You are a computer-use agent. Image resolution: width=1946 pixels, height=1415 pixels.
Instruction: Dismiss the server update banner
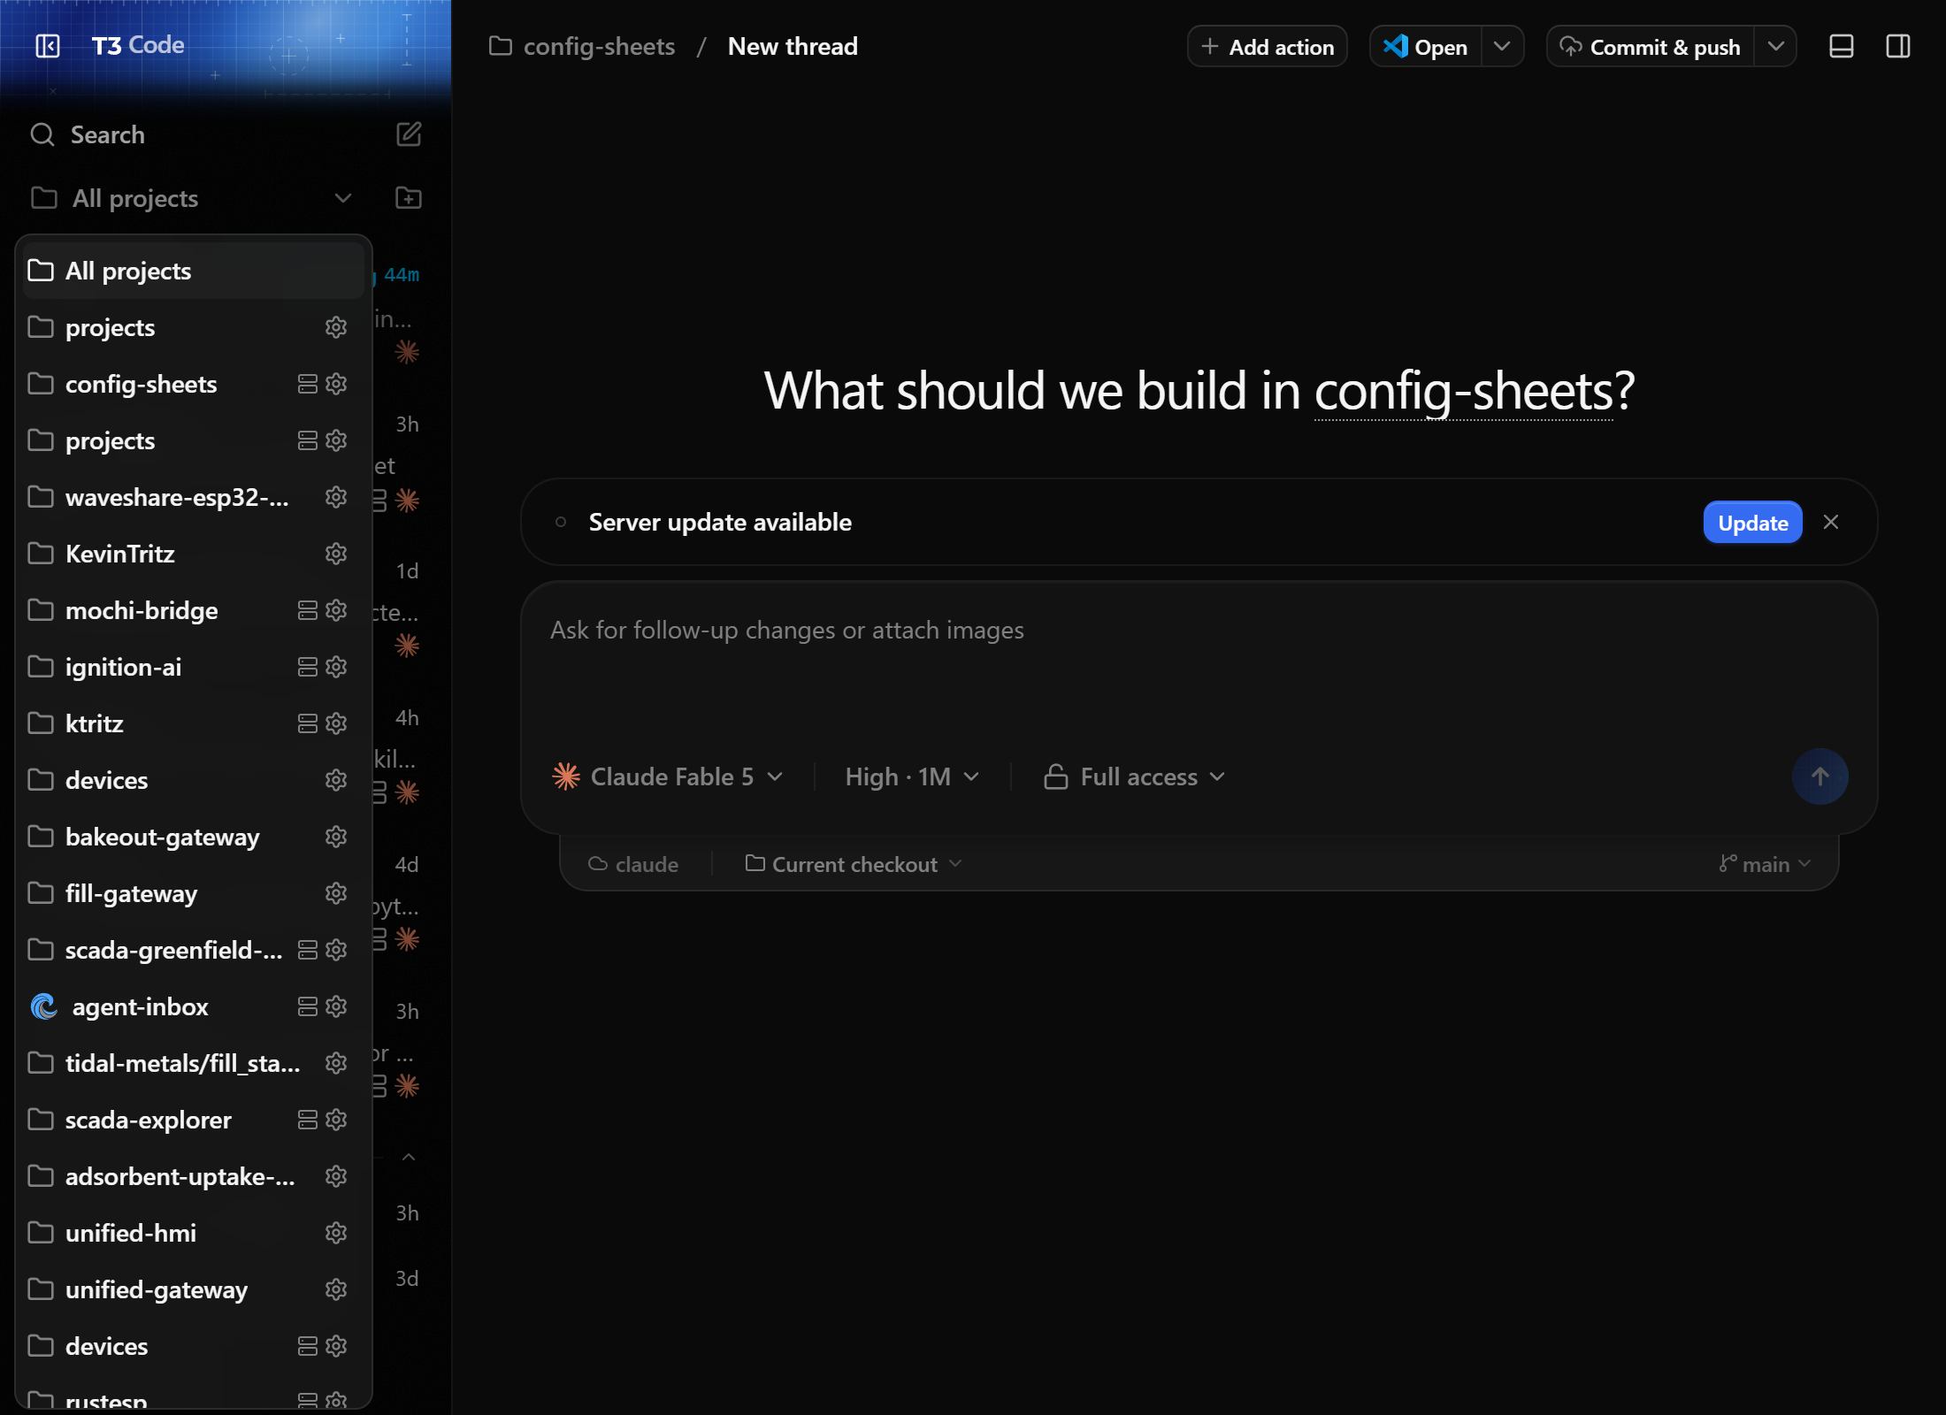1831,522
